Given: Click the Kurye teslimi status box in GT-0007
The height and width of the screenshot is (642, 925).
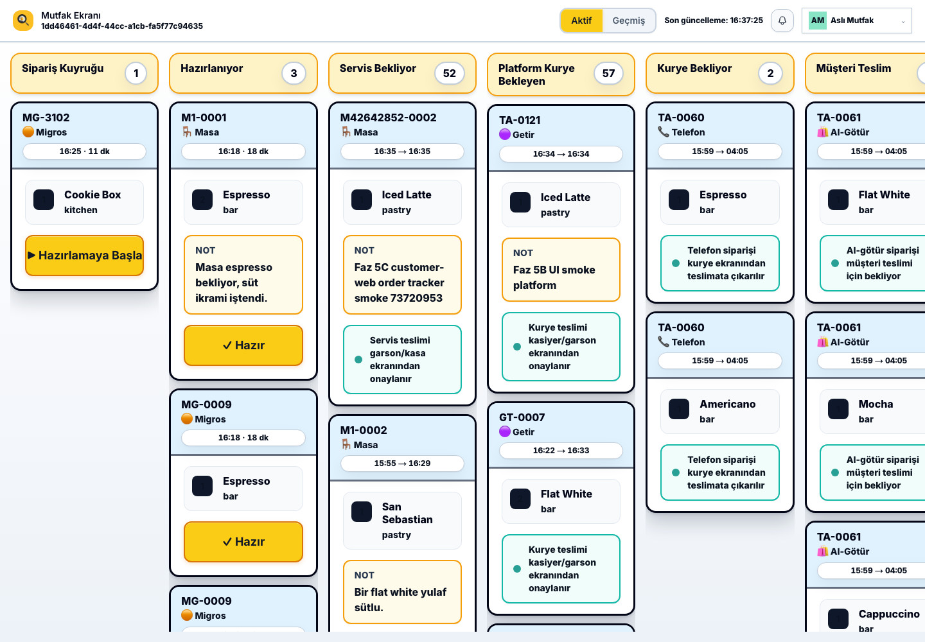Looking at the screenshot, I should pos(561,569).
